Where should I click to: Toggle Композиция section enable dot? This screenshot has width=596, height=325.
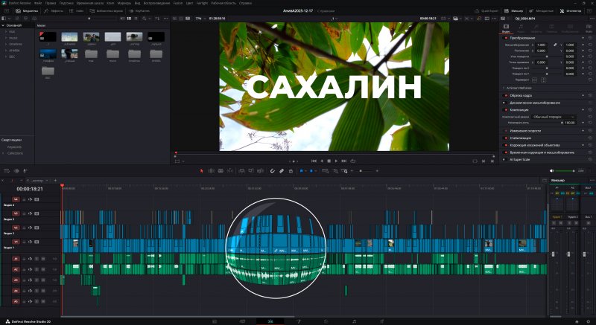[x=506, y=109]
